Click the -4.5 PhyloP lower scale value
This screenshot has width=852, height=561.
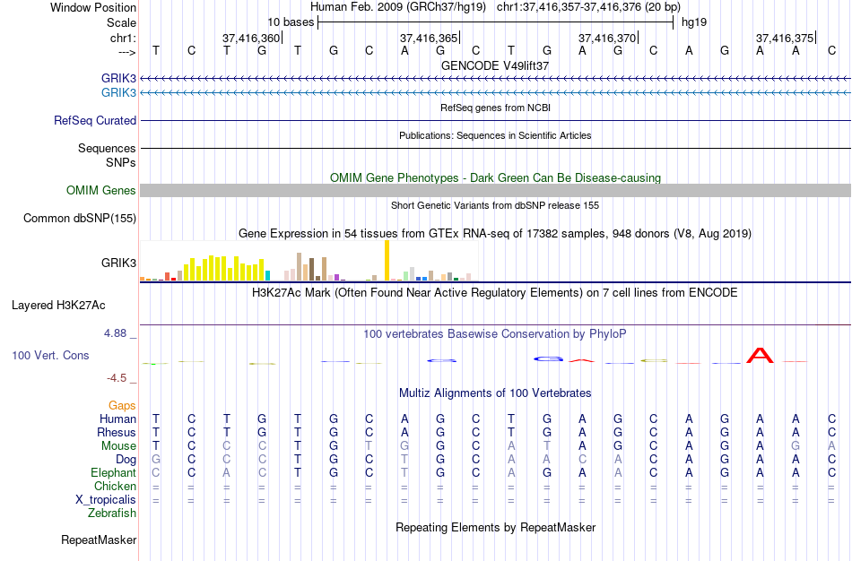[117, 378]
